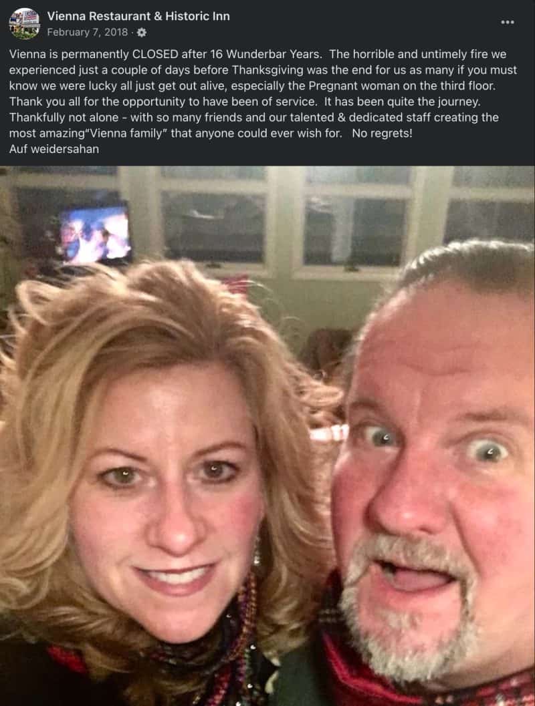Open the February 7, 2018 timestamp link
Viewport: 535px width, 706px height.
point(88,33)
